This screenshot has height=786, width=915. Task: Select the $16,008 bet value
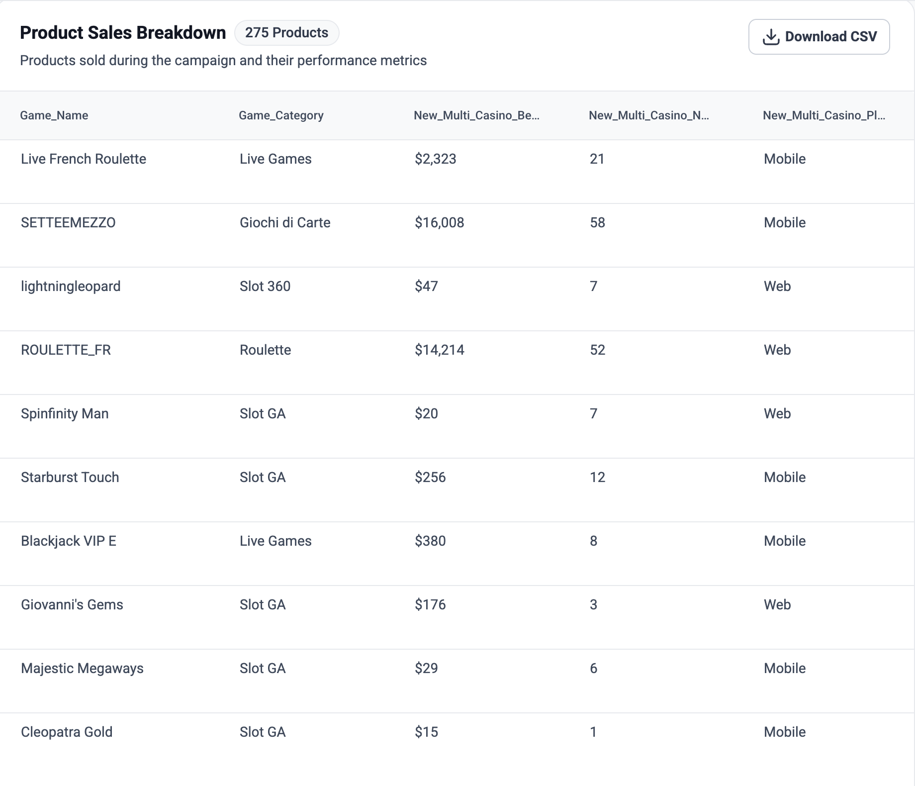click(440, 223)
